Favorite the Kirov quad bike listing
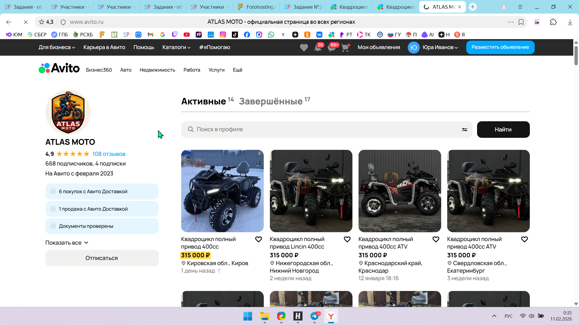This screenshot has height=325, width=579. pos(258,239)
